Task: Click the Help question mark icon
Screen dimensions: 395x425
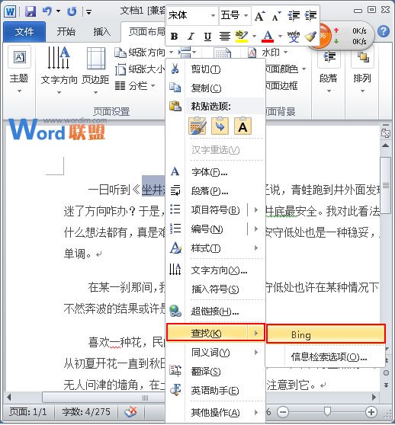Action: tap(384, 31)
